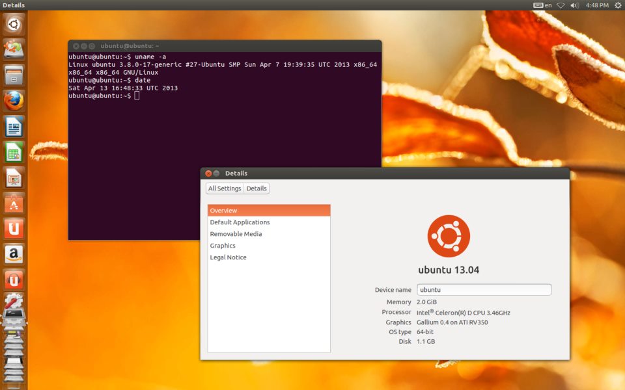Click Processor value 'Celeron(R) D CPU 3.46GHz'
This screenshot has height=390, width=625.
point(463,313)
